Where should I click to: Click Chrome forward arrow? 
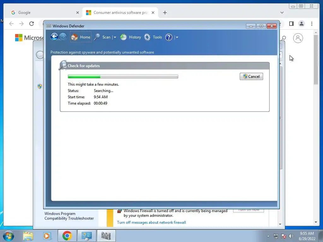click(x=21, y=24)
